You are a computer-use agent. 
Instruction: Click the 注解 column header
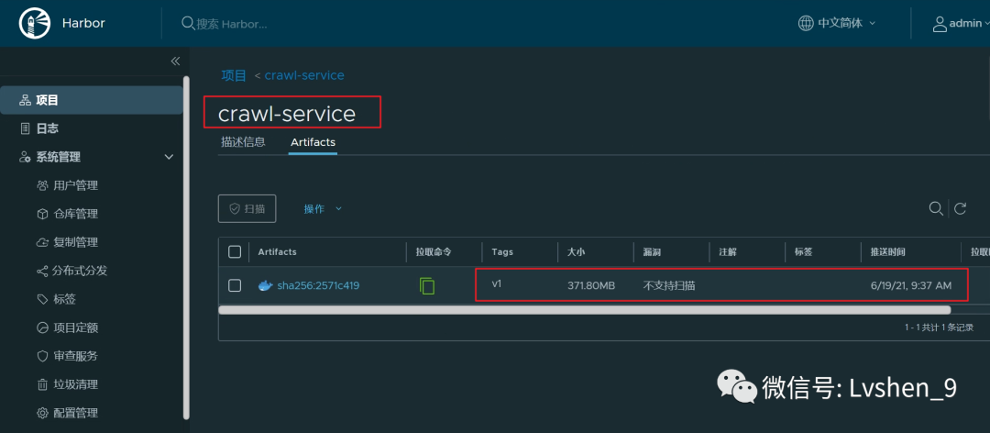click(x=727, y=251)
